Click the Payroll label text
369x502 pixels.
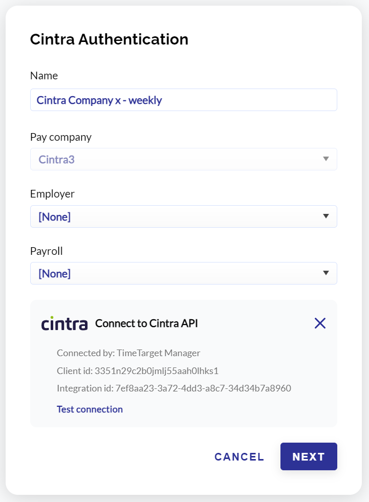[x=47, y=251]
